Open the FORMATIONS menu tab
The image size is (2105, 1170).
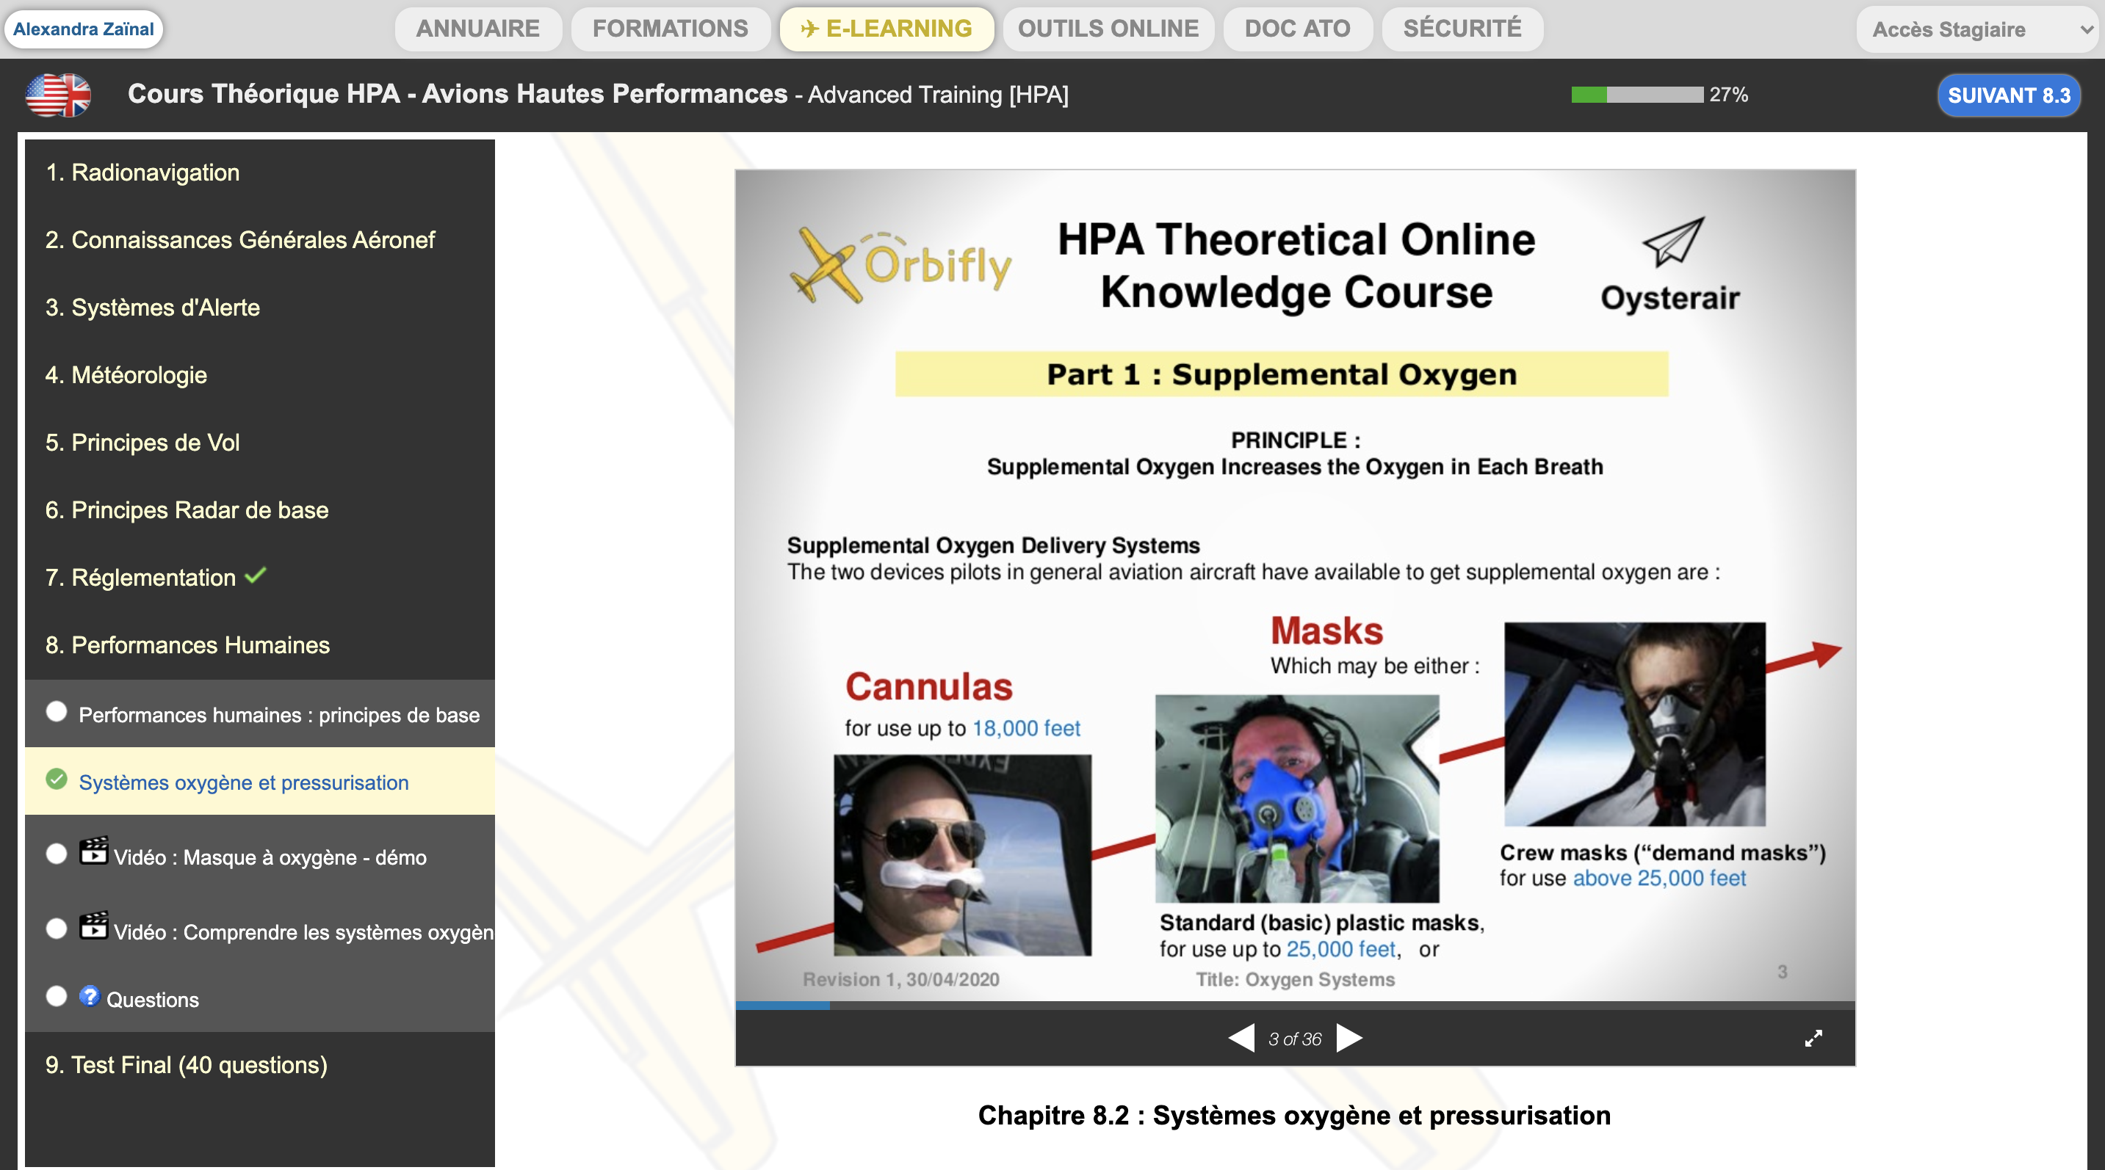point(669,29)
